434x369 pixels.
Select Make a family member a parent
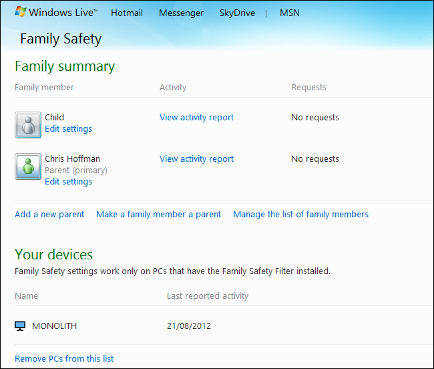[x=158, y=214]
